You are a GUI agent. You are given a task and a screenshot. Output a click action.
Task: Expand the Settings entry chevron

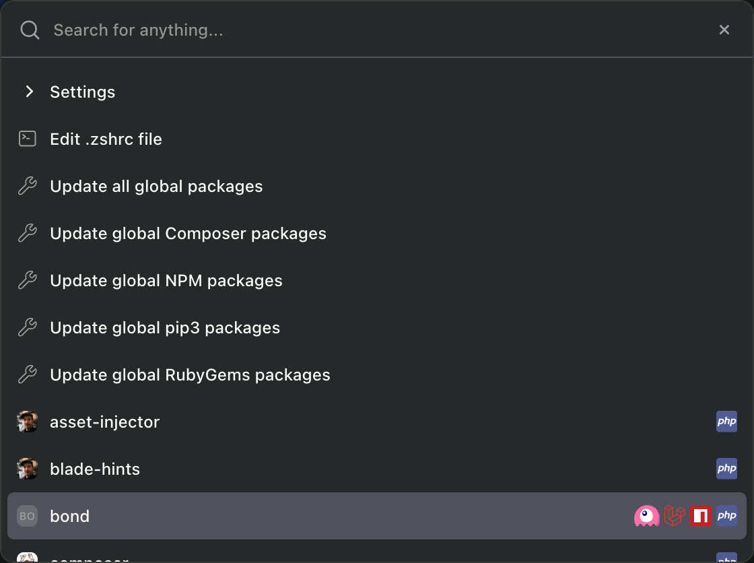30,92
